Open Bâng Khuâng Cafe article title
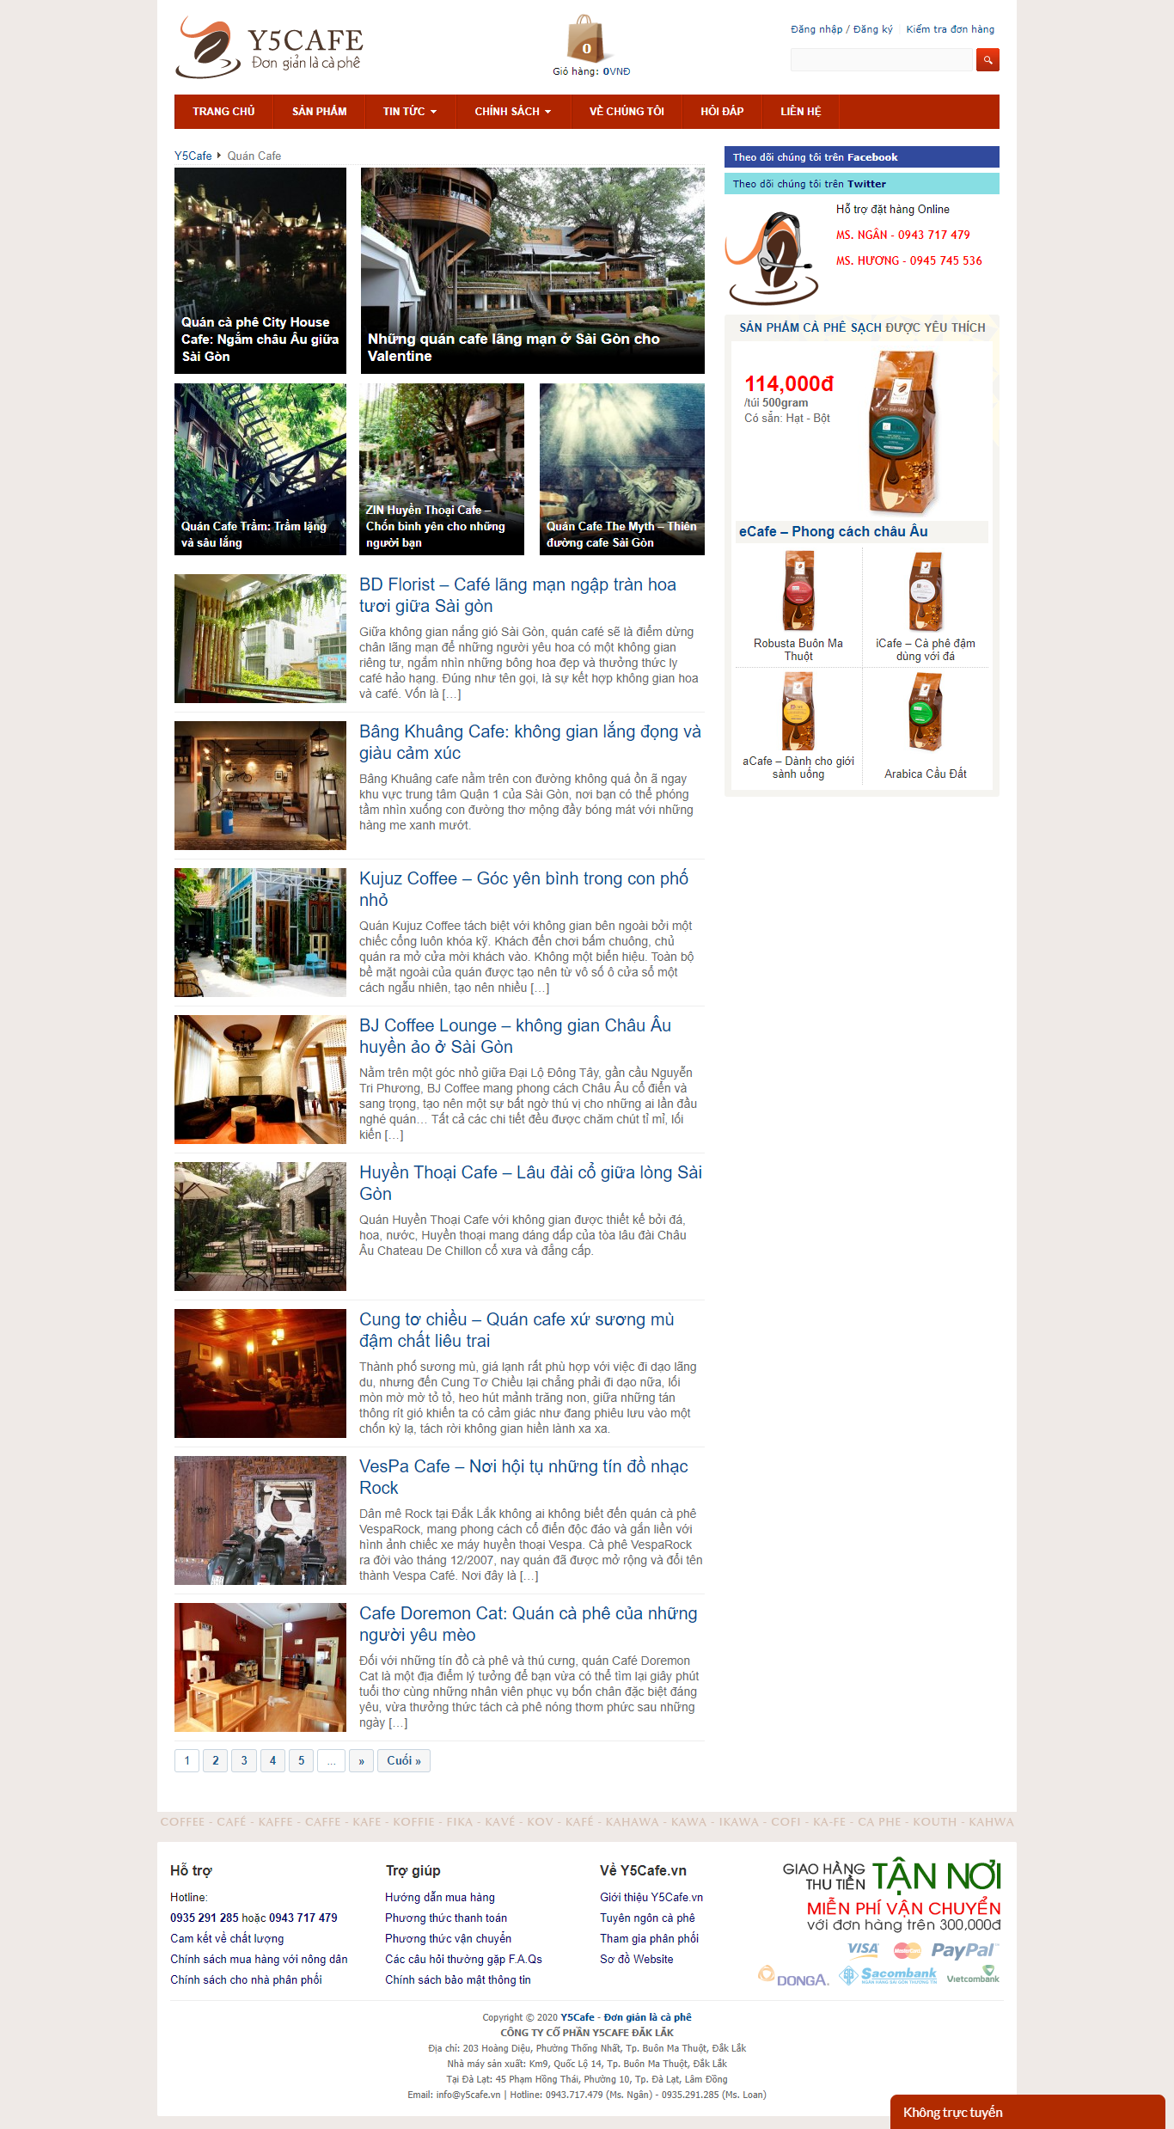Image resolution: width=1174 pixels, height=2129 pixels. [x=530, y=742]
